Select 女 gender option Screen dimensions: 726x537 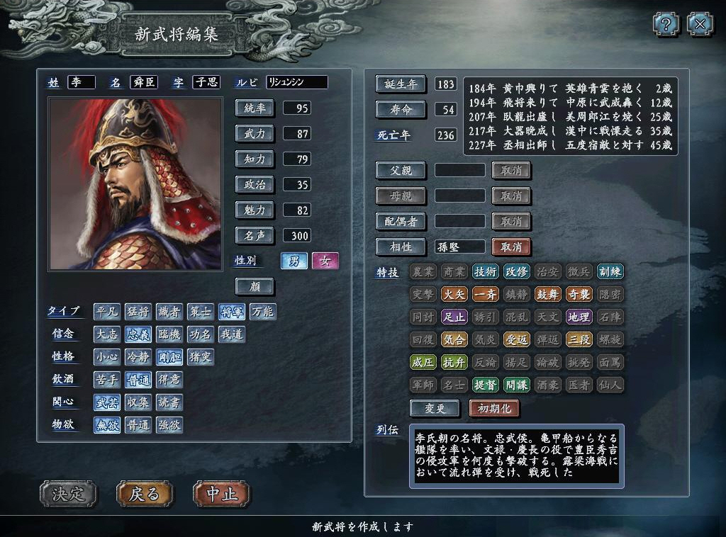click(325, 261)
